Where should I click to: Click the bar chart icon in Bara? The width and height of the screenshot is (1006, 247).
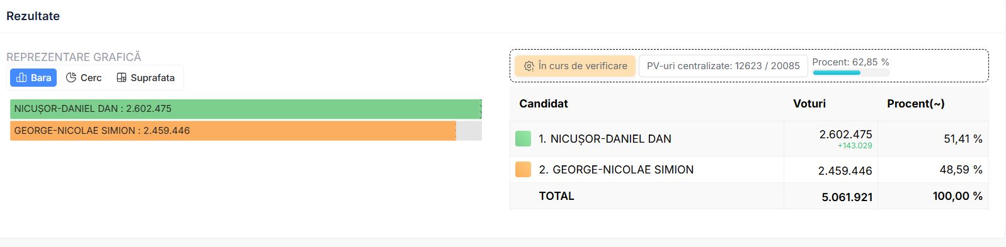(21, 78)
